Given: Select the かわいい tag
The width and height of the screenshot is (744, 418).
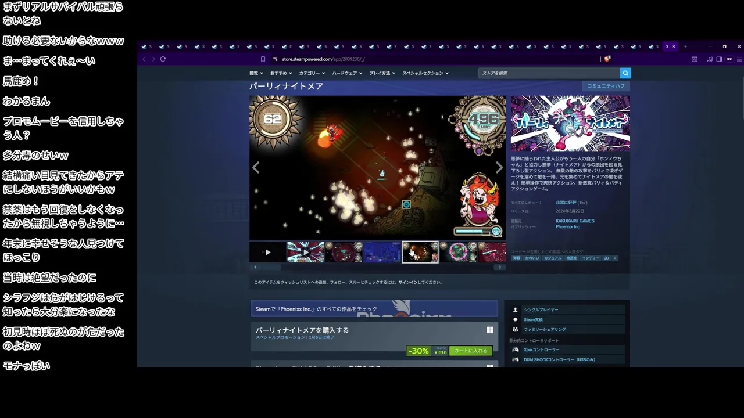Looking at the screenshot, I should 532,258.
